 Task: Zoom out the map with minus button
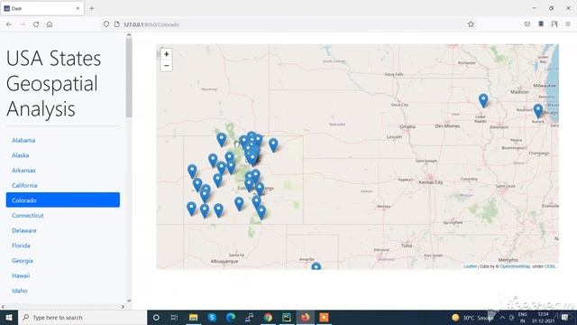pyautogui.click(x=166, y=66)
